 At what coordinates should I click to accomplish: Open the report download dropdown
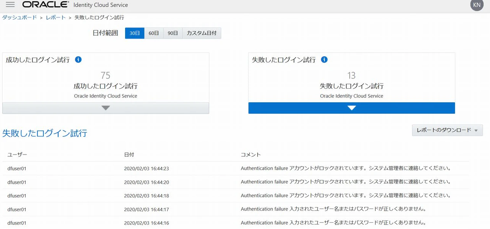click(x=447, y=130)
